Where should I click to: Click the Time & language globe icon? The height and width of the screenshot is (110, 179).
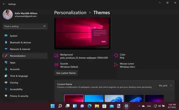(6, 76)
